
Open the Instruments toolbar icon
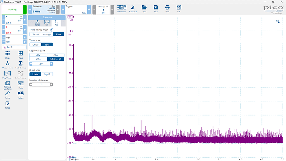tap(121, 9)
